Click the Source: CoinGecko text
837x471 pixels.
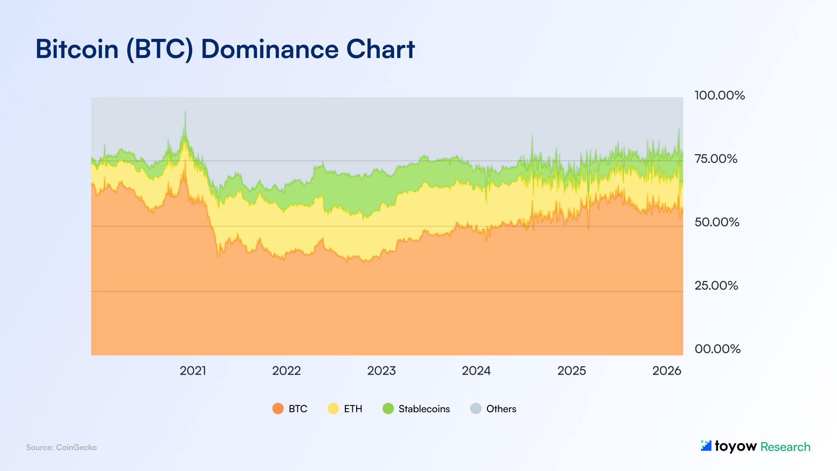(61, 447)
